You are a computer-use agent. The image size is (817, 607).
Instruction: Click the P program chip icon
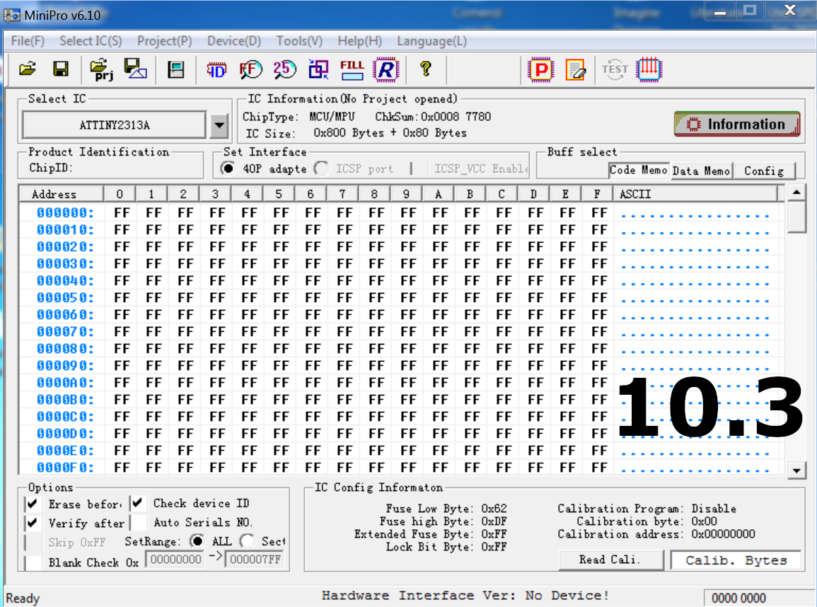(x=541, y=70)
